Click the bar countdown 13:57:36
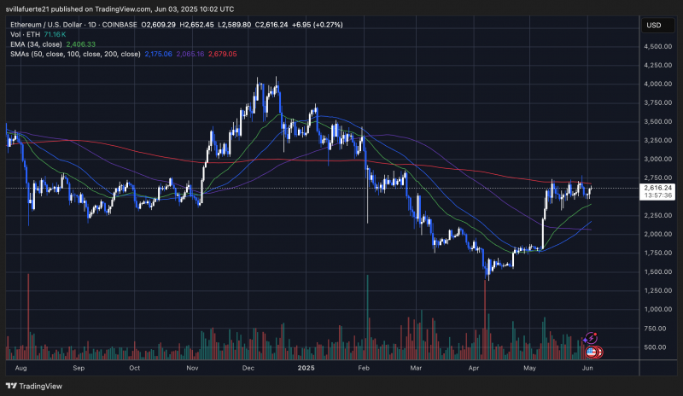This screenshot has width=683, height=396. tap(657, 195)
